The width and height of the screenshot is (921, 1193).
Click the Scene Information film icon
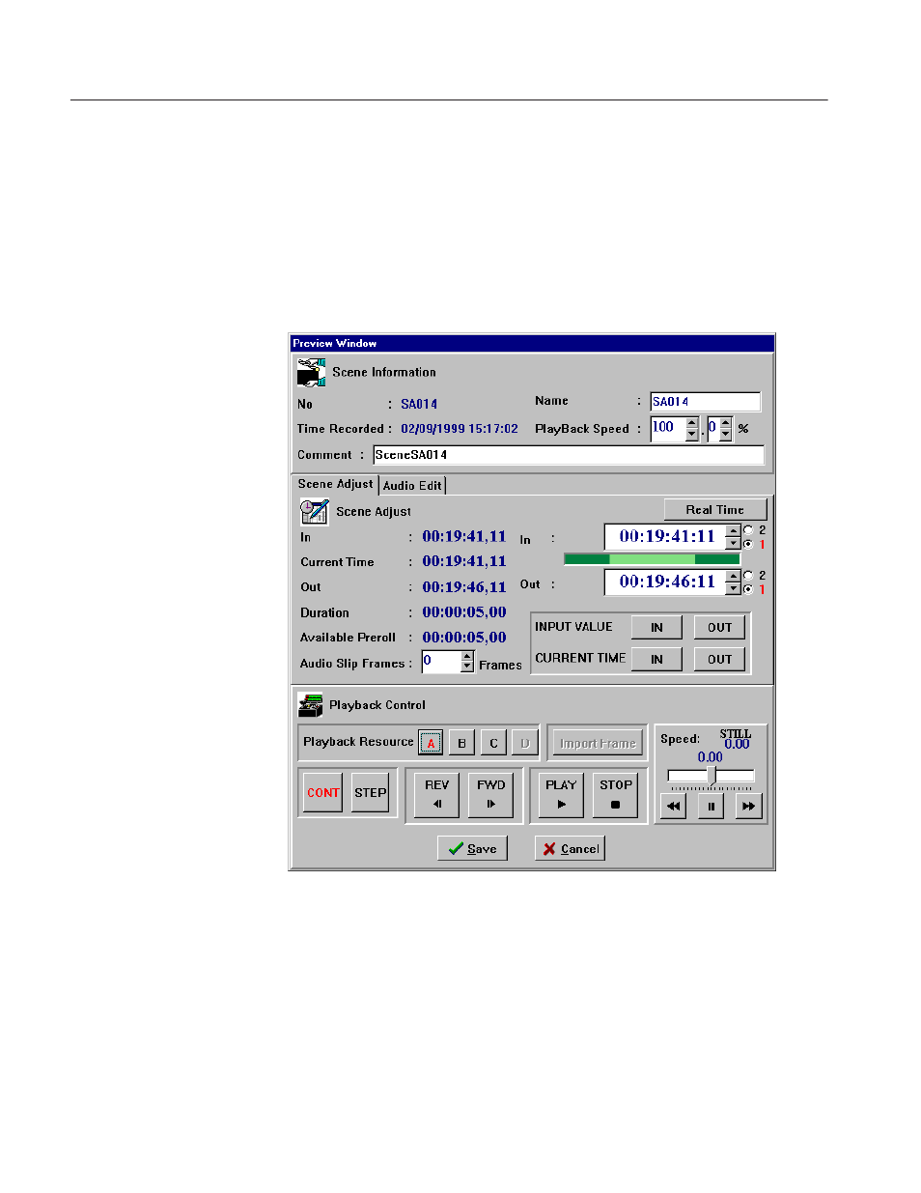point(311,372)
